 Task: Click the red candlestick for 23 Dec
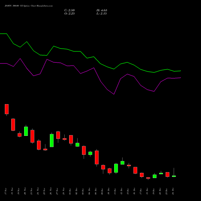(x=168, y=174)
